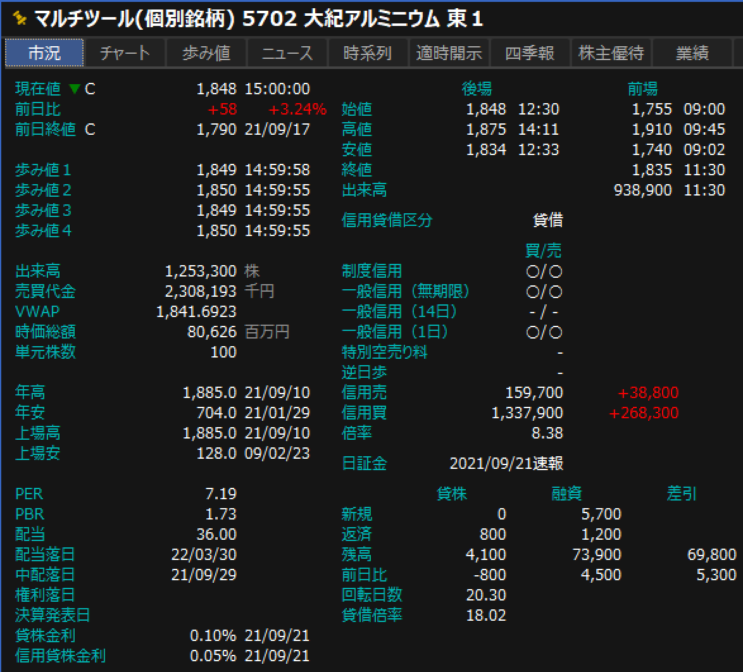Select the 歩み値 3 row label

(43, 210)
